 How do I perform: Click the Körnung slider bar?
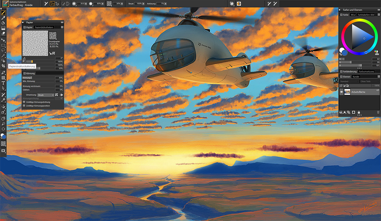pos(38,78)
